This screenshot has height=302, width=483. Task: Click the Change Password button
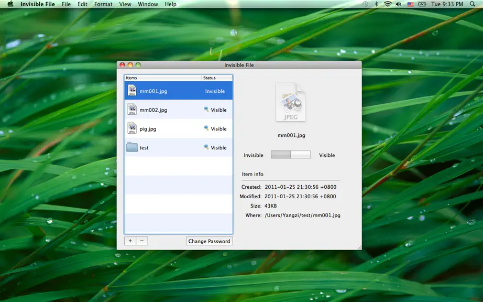pos(209,241)
